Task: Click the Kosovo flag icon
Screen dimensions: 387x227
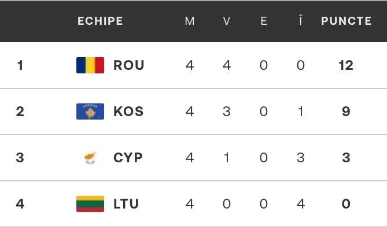Action: 90,111
